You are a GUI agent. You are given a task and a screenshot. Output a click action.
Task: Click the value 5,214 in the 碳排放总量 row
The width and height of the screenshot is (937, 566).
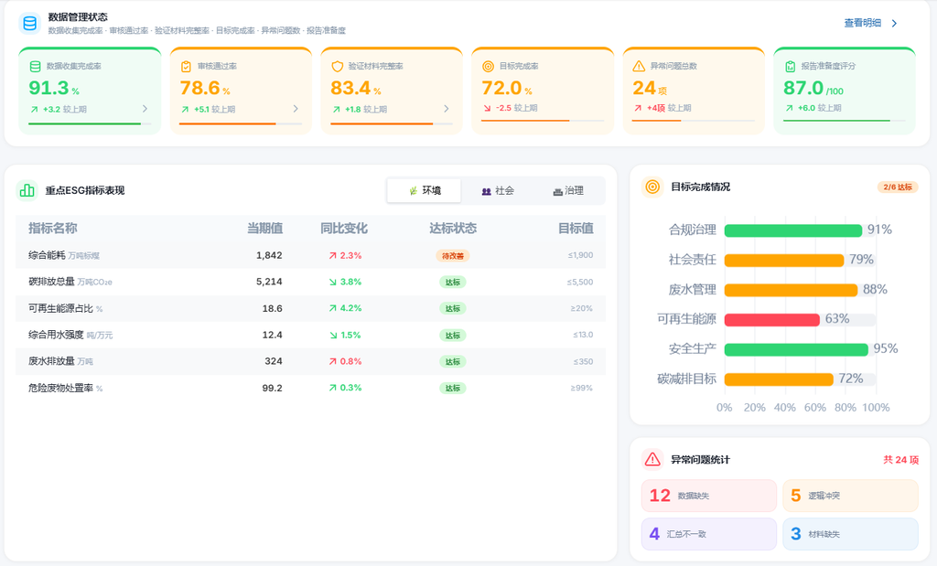point(269,282)
